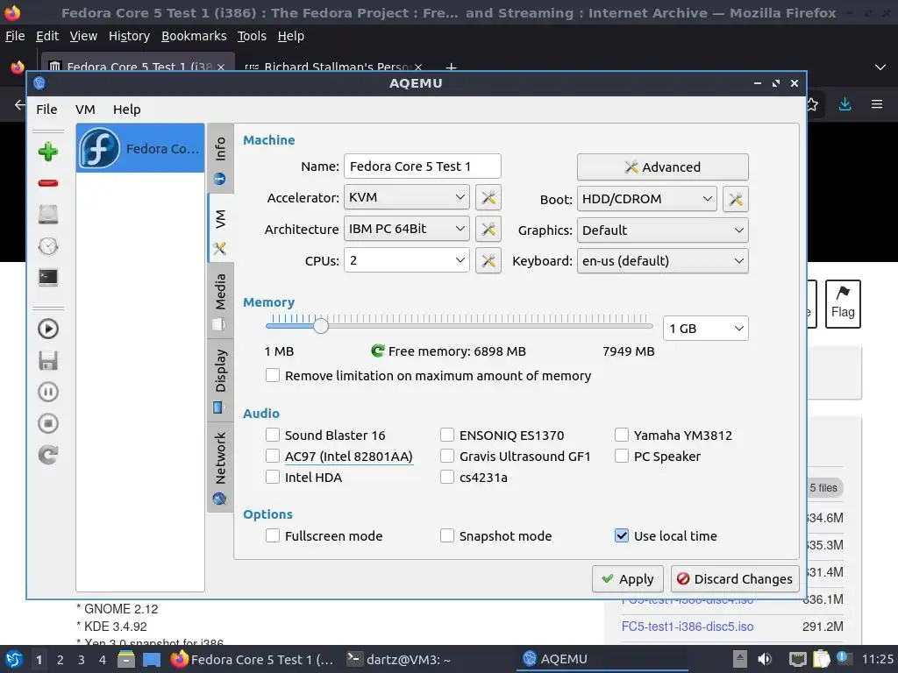Image resolution: width=898 pixels, height=673 pixels.
Task: Switch to the Network vertical tab
Action: click(x=220, y=468)
